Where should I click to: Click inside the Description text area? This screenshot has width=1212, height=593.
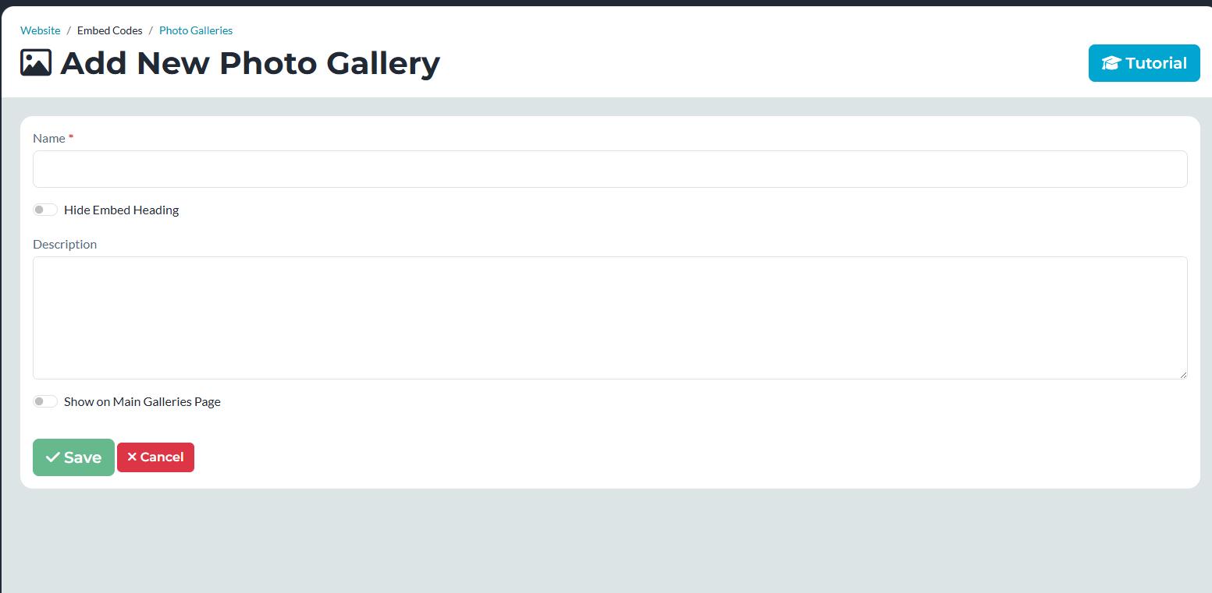[610, 317]
